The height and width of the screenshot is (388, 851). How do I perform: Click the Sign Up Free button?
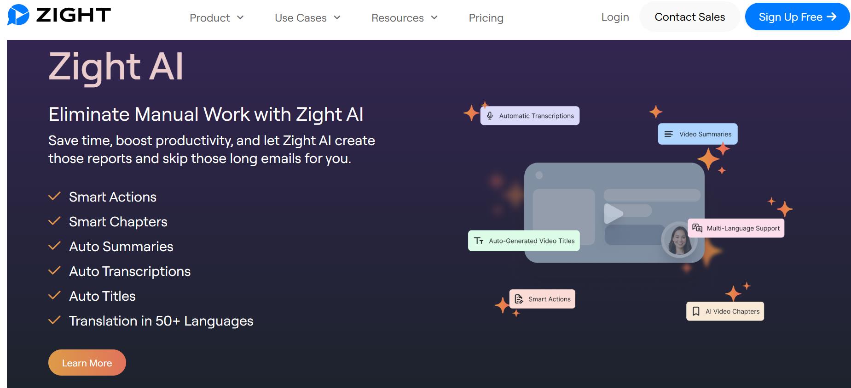coord(797,17)
